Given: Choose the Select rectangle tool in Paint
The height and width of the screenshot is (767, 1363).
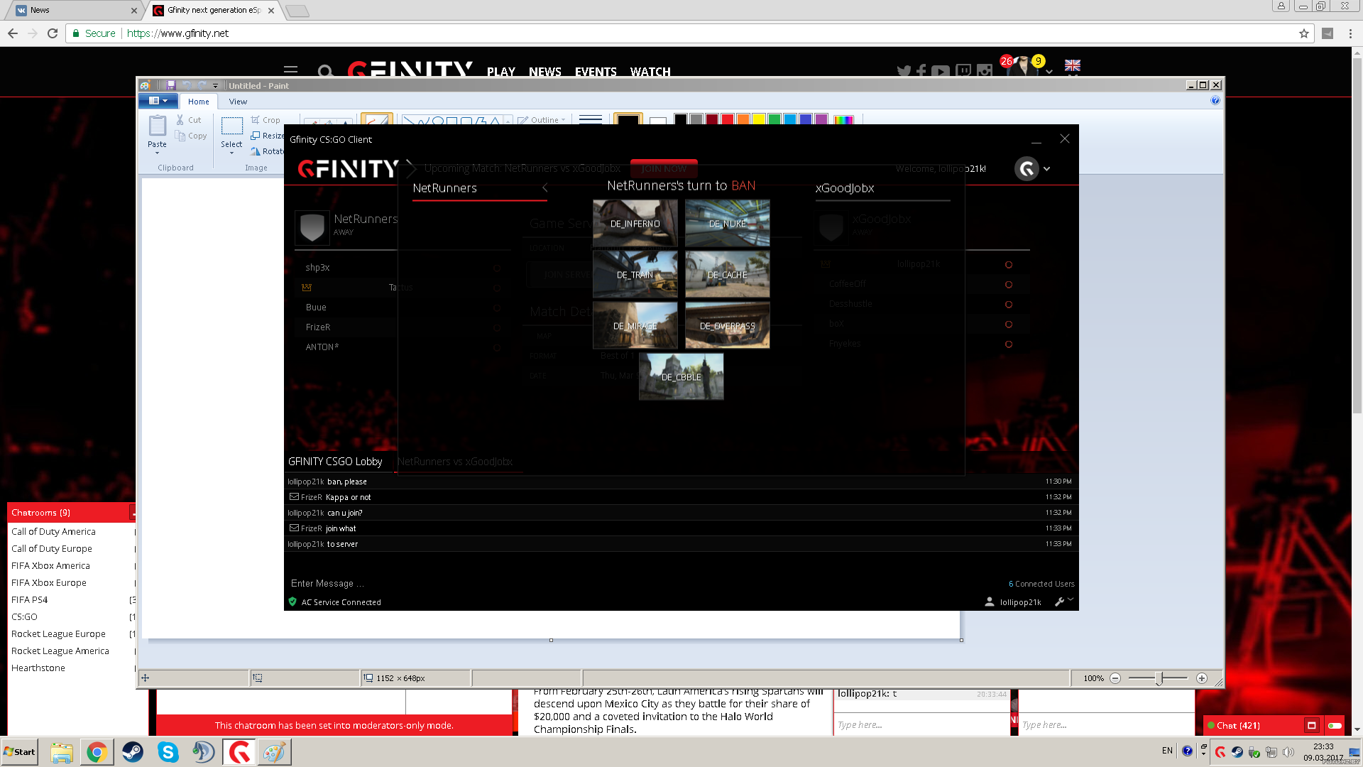Looking at the screenshot, I should (x=231, y=126).
